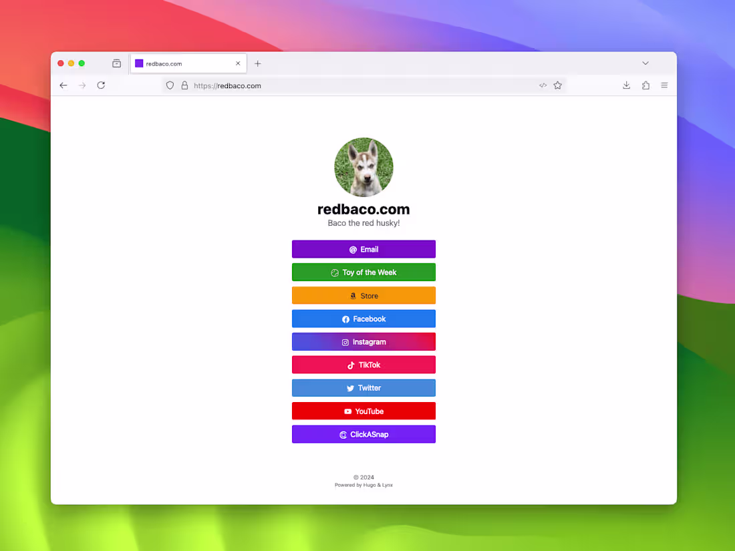Open the ClickASnap link
This screenshot has height=551, width=735.
pyautogui.click(x=363, y=434)
